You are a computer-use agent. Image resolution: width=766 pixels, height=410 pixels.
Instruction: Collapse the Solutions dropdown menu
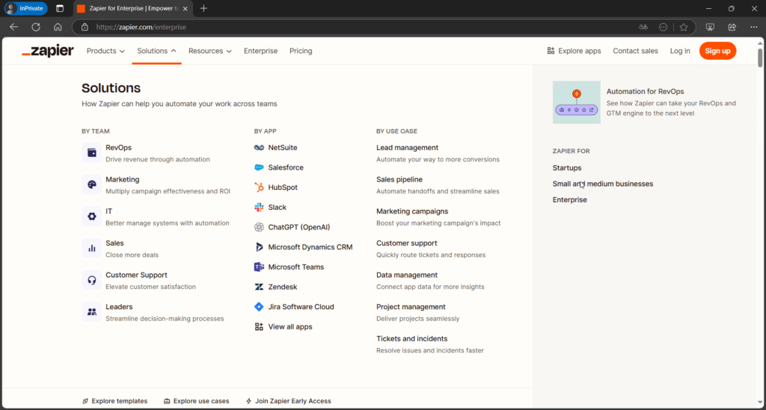(x=156, y=51)
